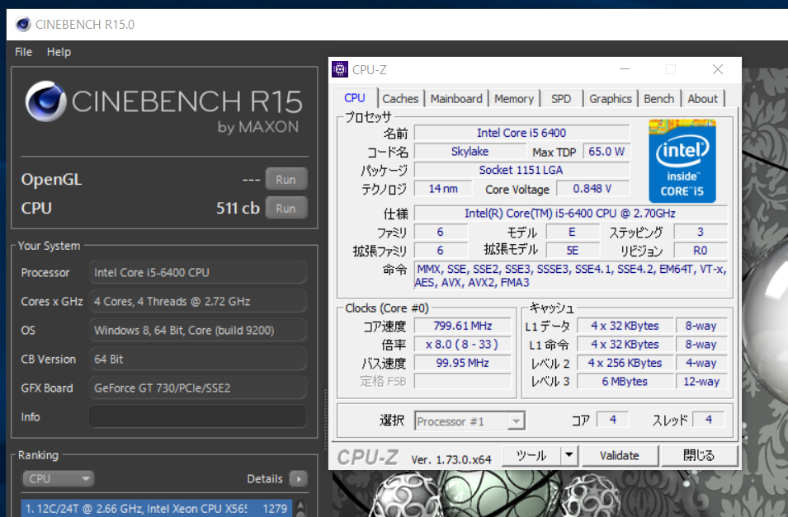
Task: Click the specification field i5-6400 CPU @ 2.70GHz
Action: 570,213
